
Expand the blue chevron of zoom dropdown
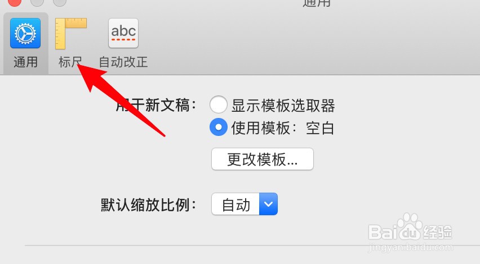pos(269,204)
